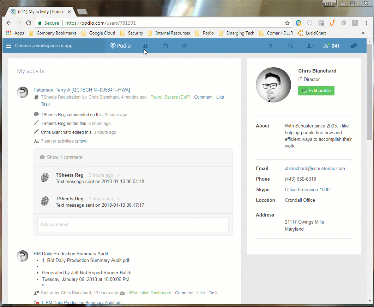Viewport: 374px width, 307px height.
Task: Click the colorful circular extension icon
Action: (x=298, y=23)
